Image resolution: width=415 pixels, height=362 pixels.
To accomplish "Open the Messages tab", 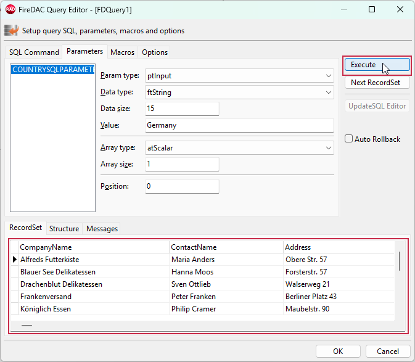I will 102,229.
